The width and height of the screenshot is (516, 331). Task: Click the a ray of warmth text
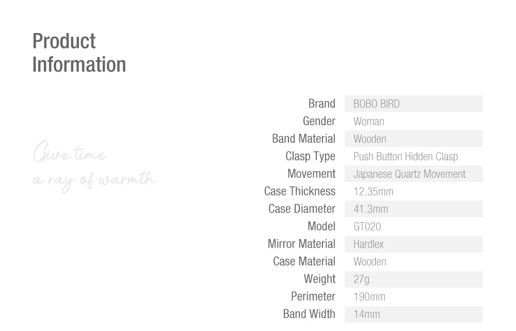coord(93,180)
